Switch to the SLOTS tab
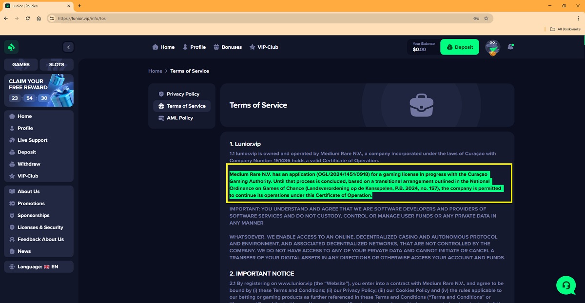585x303 pixels. [57, 64]
